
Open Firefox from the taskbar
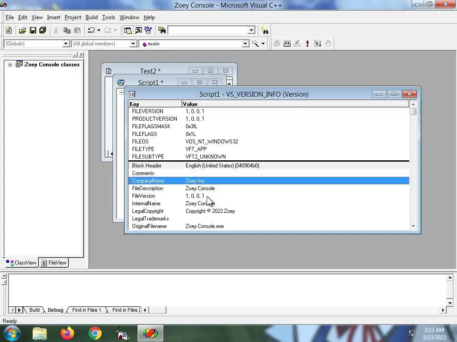67,333
